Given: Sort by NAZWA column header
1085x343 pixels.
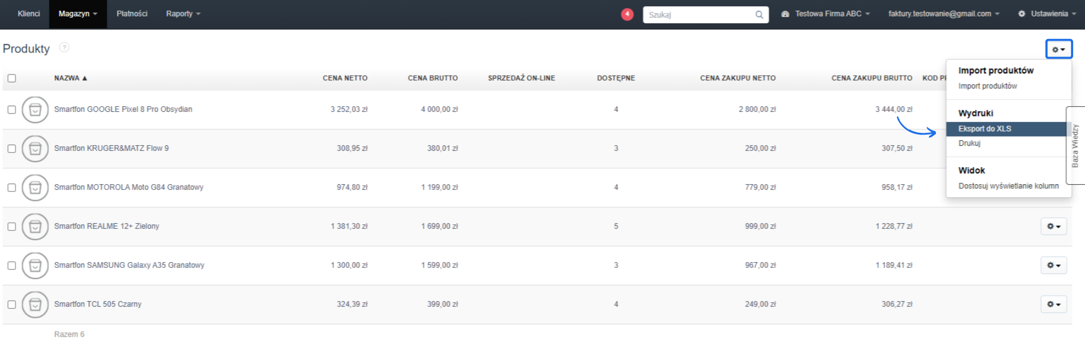Looking at the screenshot, I should click(x=70, y=78).
